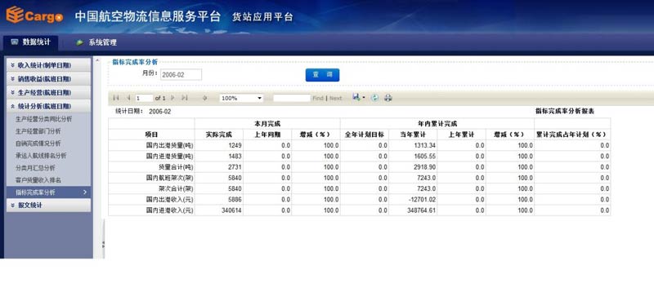Click 本月完成 group header
Image resolution: width=654 pixels, height=305 pixels.
click(x=267, y=124)
